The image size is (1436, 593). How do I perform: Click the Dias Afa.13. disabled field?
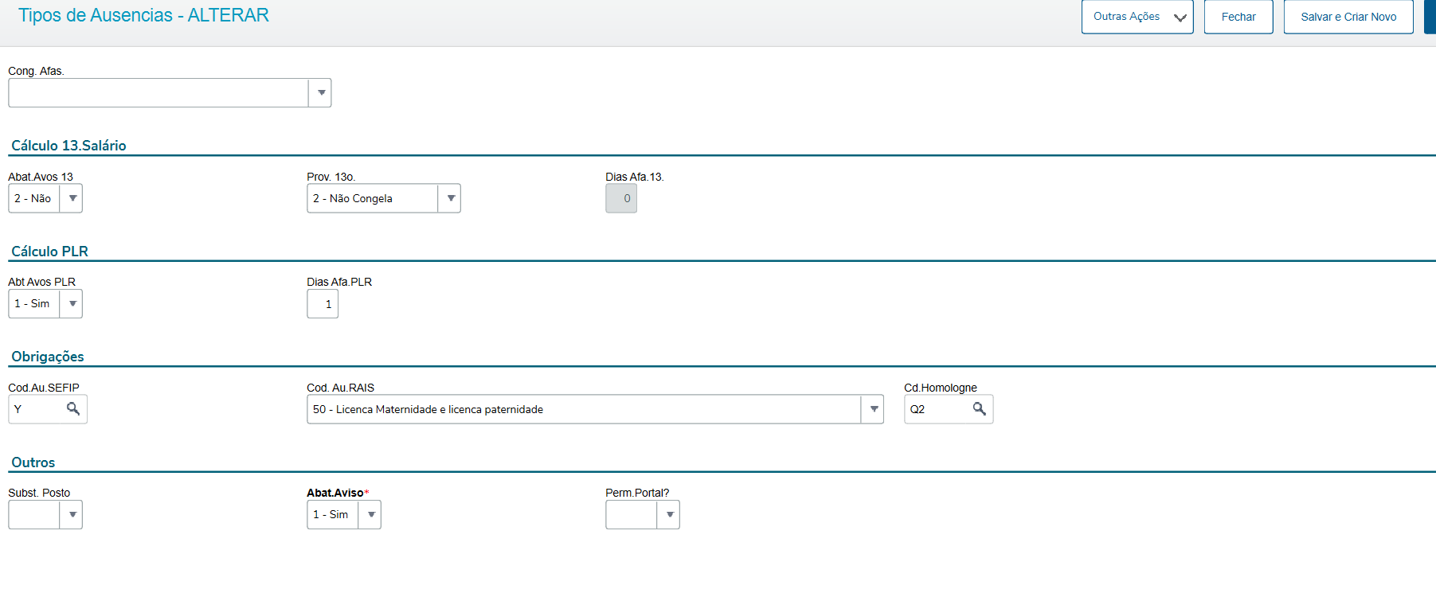click(621, 198)
